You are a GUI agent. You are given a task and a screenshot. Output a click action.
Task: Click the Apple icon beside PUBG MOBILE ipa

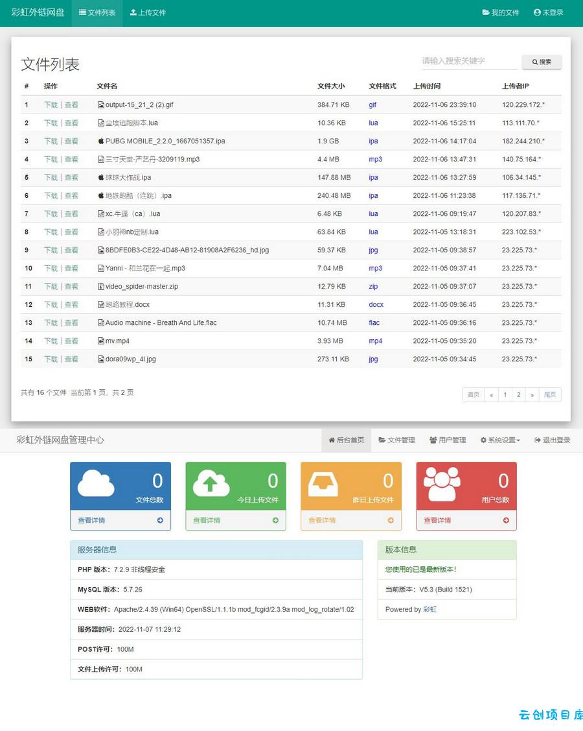point(101,141)
